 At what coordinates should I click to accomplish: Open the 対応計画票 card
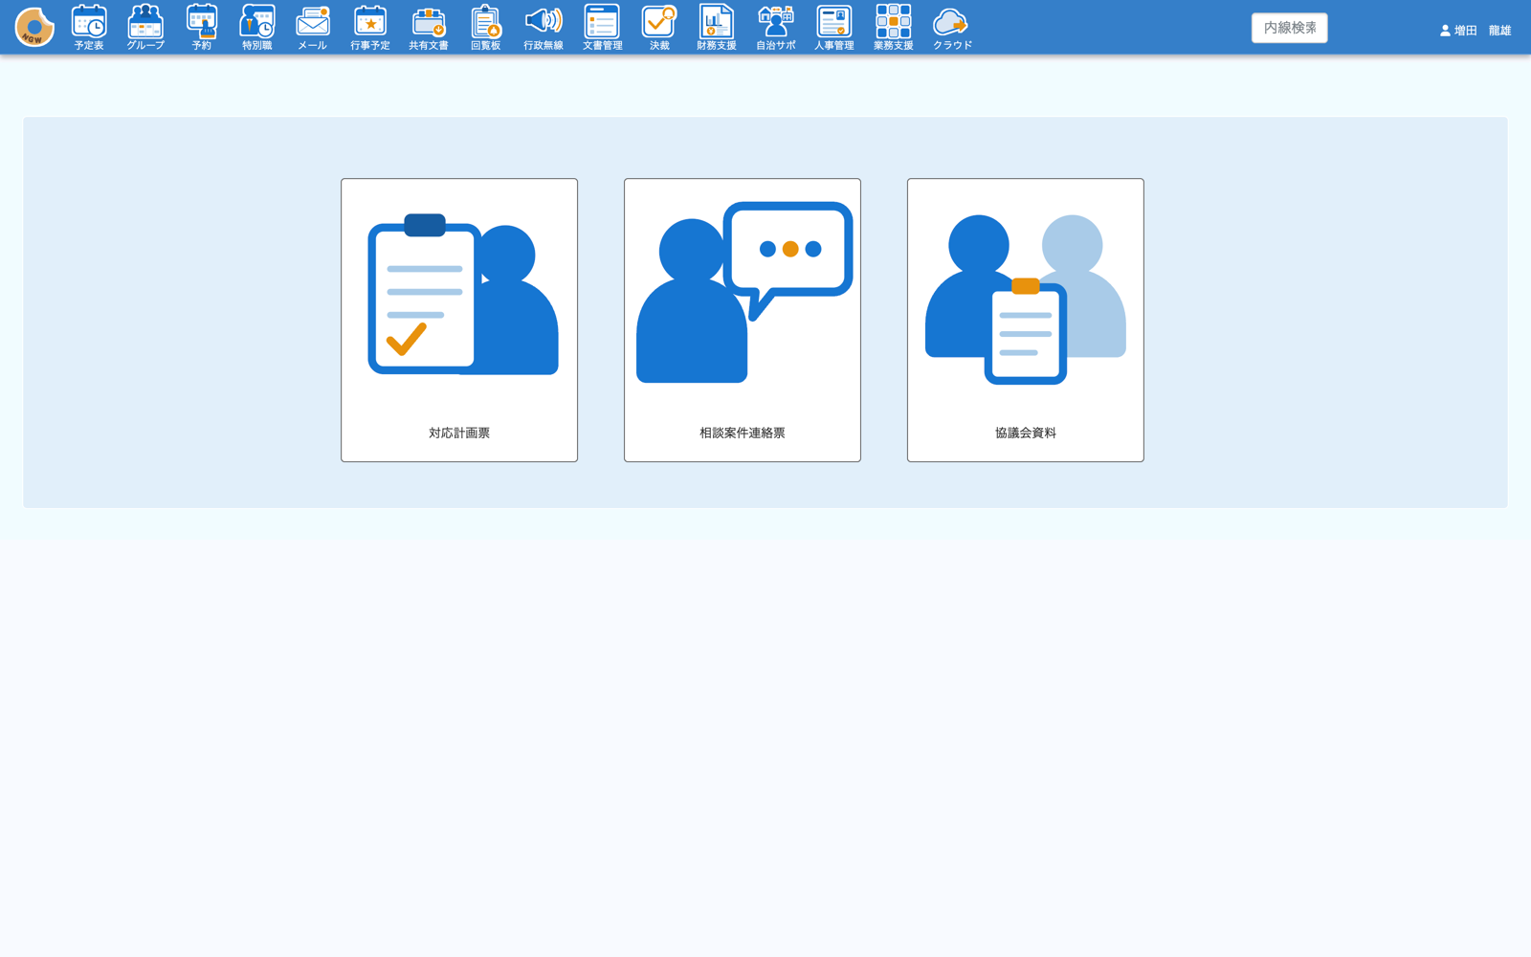pos(459,320)
